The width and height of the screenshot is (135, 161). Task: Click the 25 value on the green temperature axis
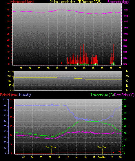(x=125, y=119)
